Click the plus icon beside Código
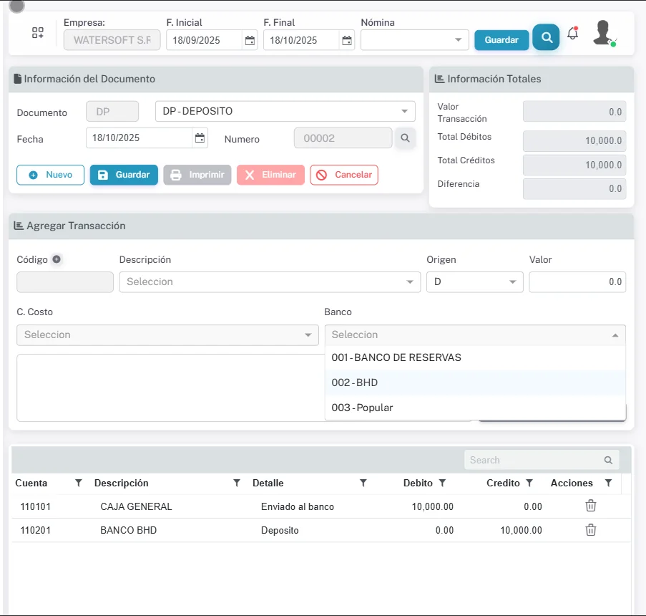 pyautogui.click(x=57, y=259)
